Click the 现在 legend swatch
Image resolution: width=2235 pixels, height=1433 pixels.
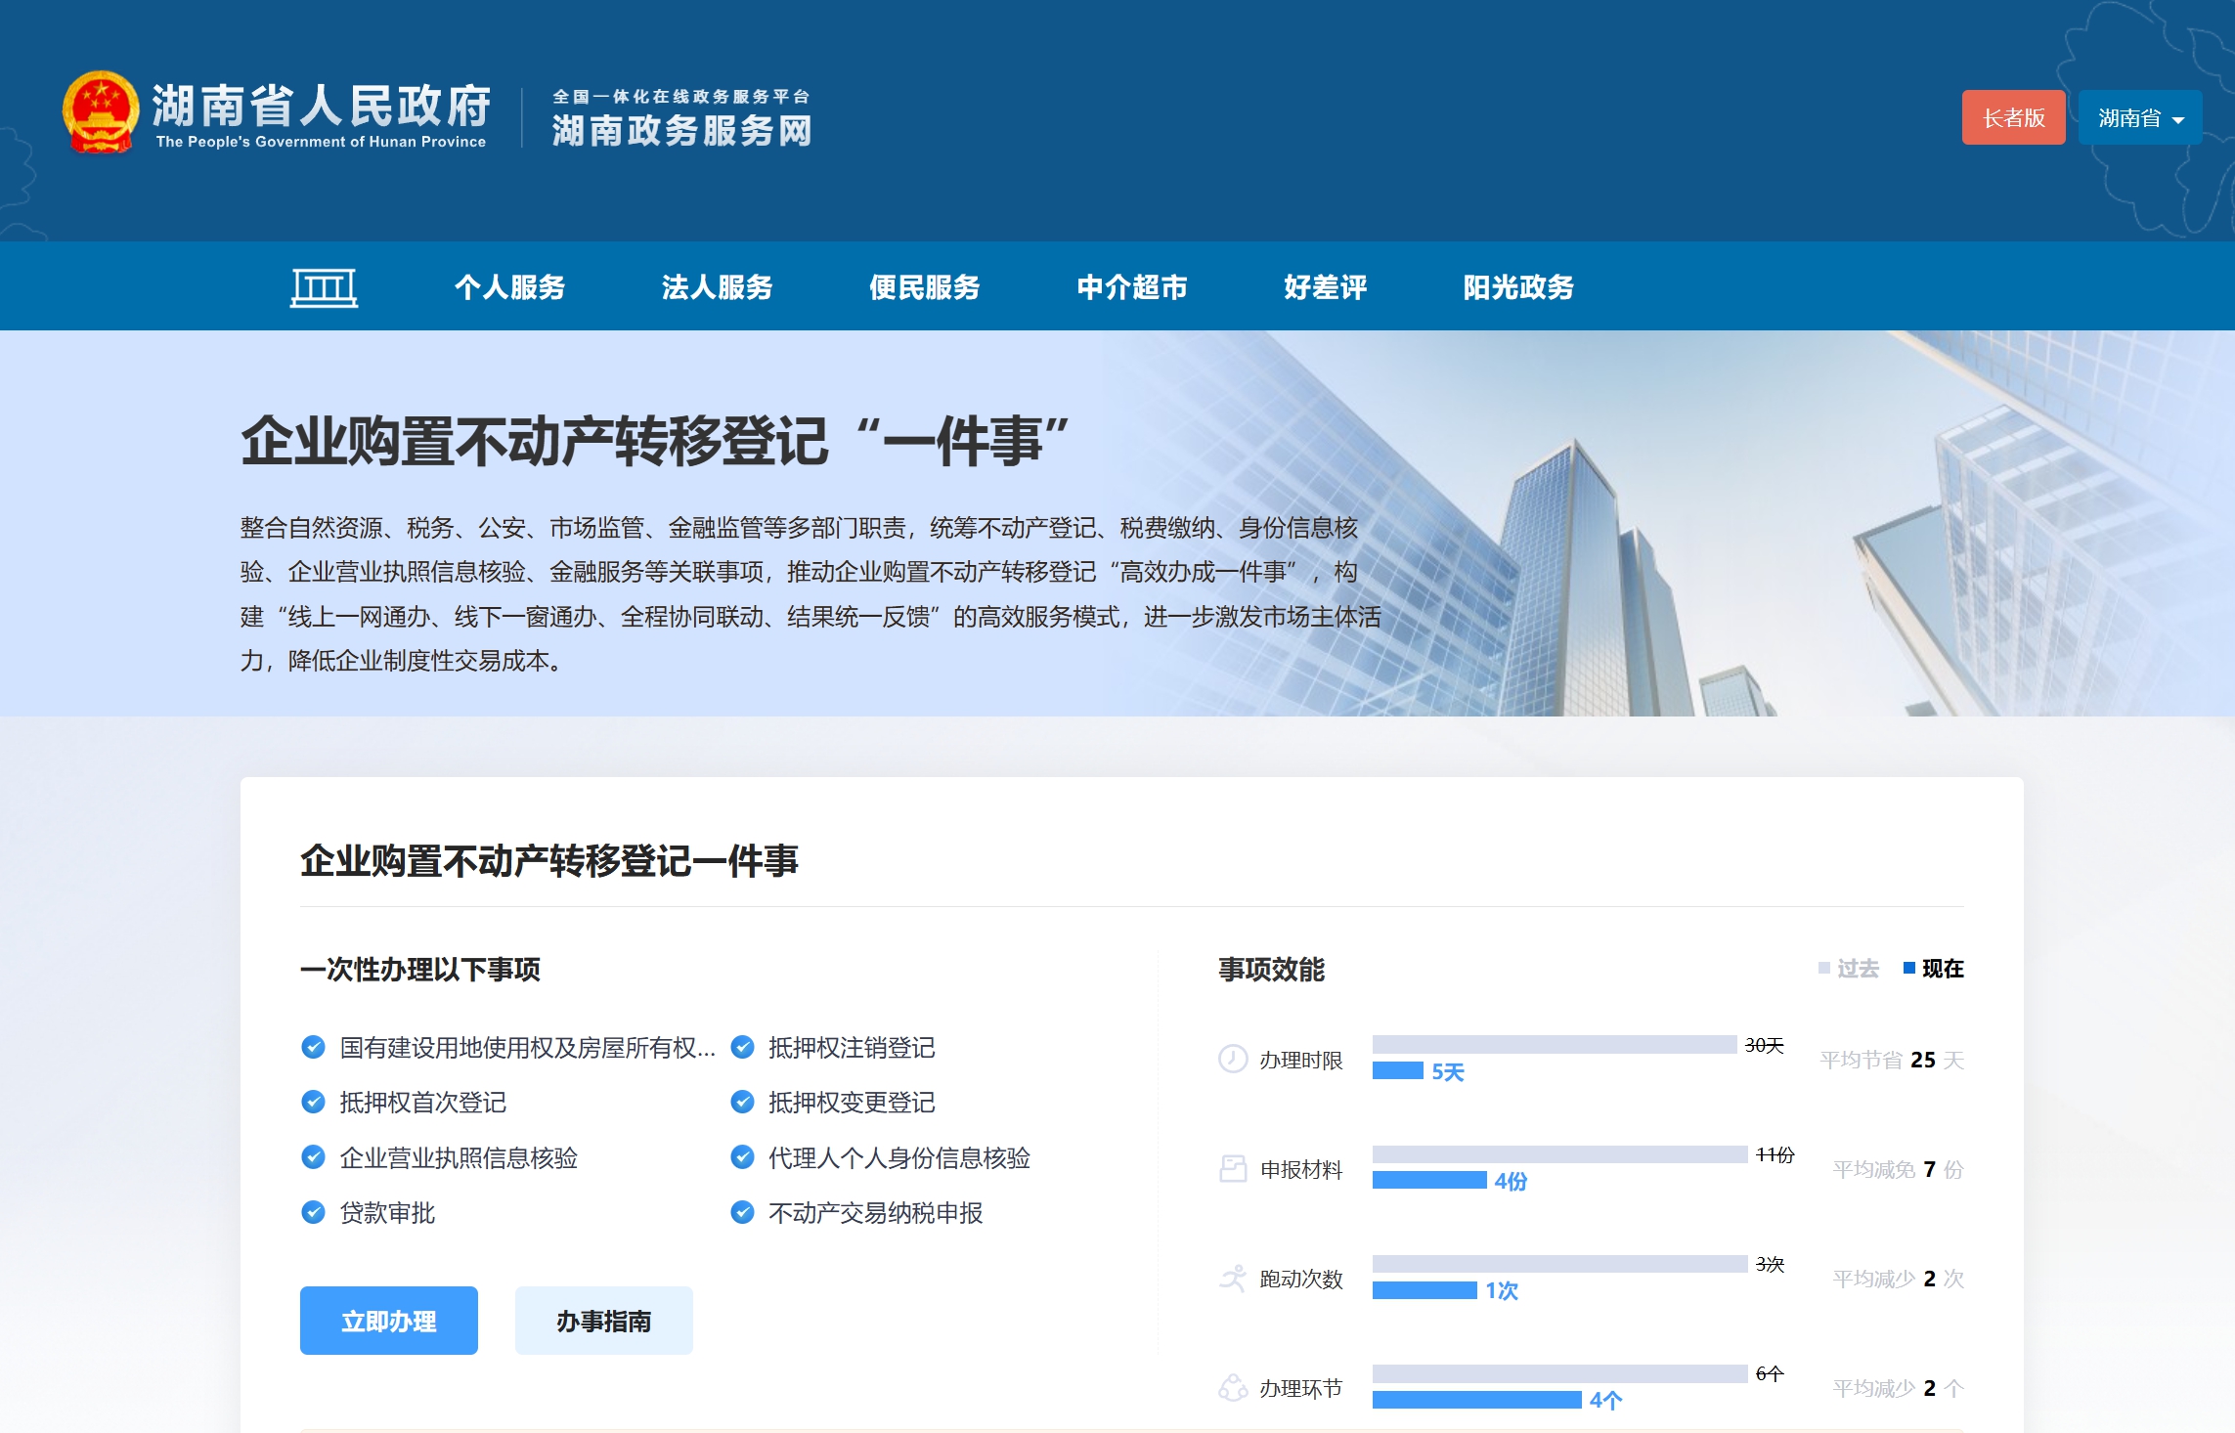pos(1908,968)
